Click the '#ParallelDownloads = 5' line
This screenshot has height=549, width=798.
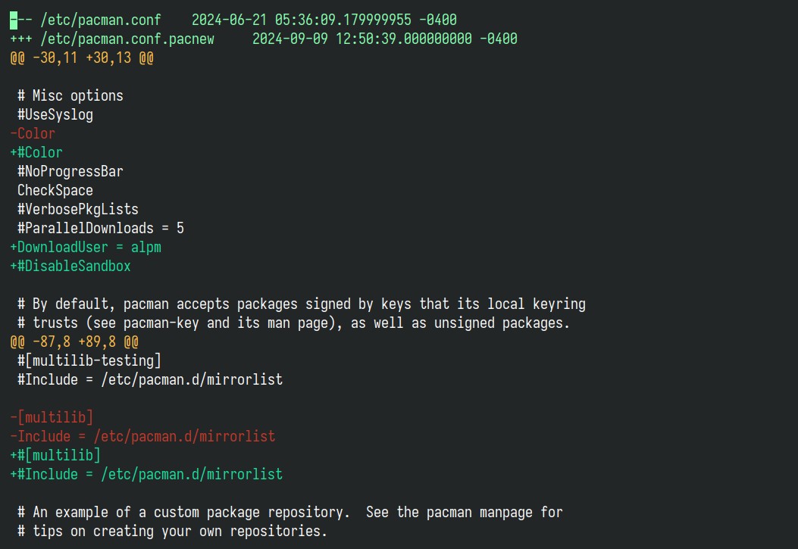click(x=101, y=228)
